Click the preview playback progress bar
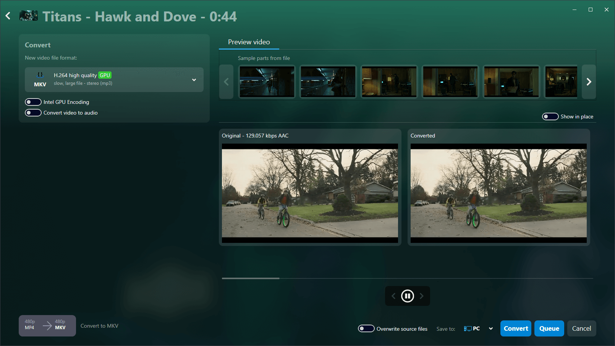 click(x=407, y=278)
